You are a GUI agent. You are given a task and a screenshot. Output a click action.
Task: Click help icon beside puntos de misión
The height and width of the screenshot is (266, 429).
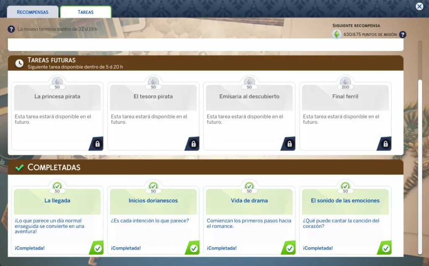click(x=403, y=35)
